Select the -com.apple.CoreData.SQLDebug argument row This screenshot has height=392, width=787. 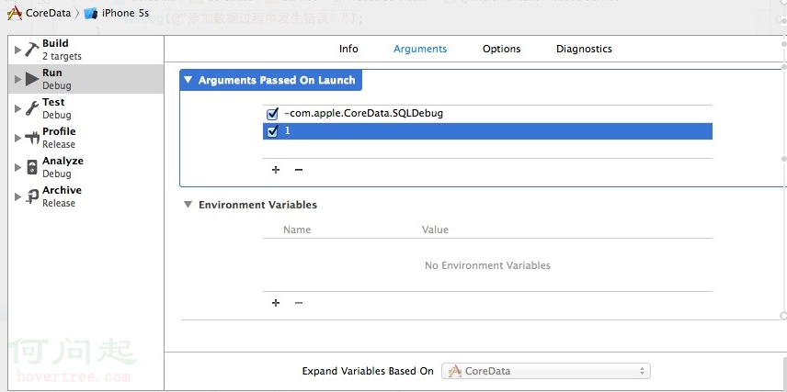460,114
